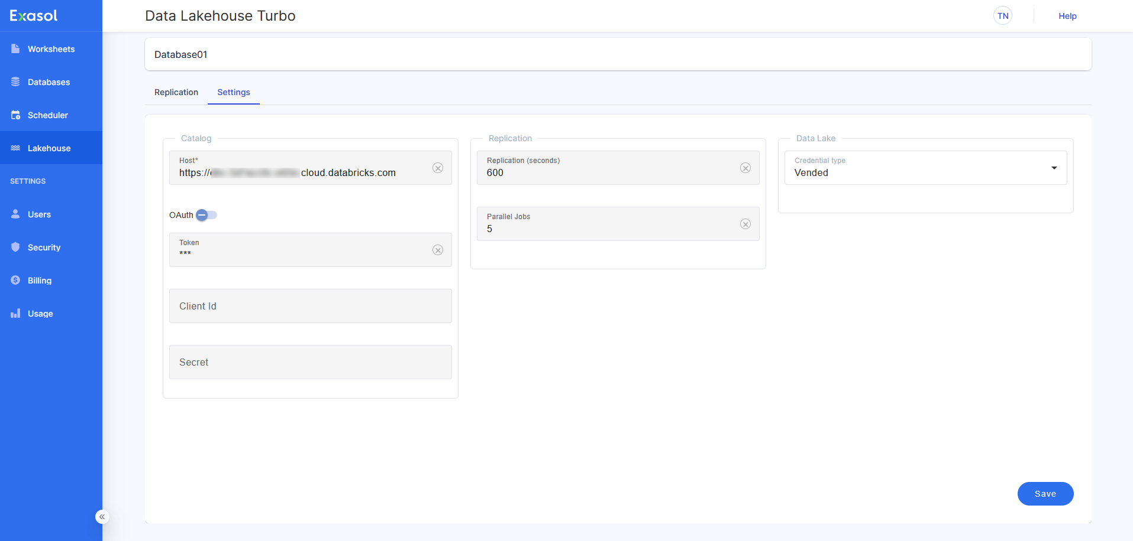Click into the Client Id field
The width and height of the screenshot is (1133, 541).
tap(311, 306)
